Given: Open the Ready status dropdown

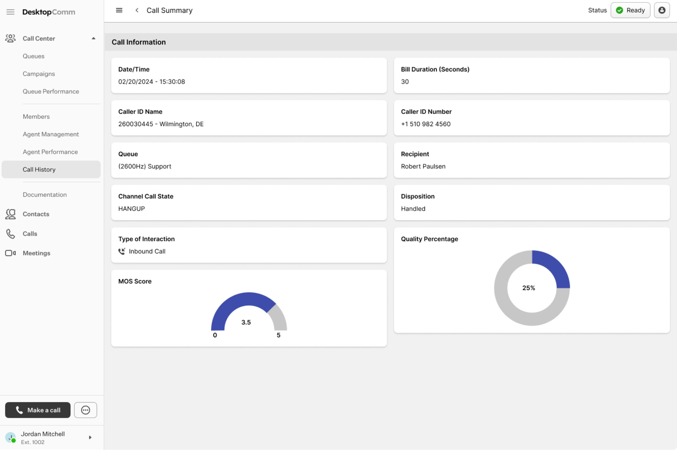Looking at the screenshot, I should tap(630, 10).
